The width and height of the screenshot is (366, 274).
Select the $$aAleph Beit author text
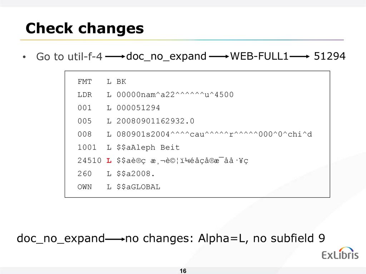(148, 147)
